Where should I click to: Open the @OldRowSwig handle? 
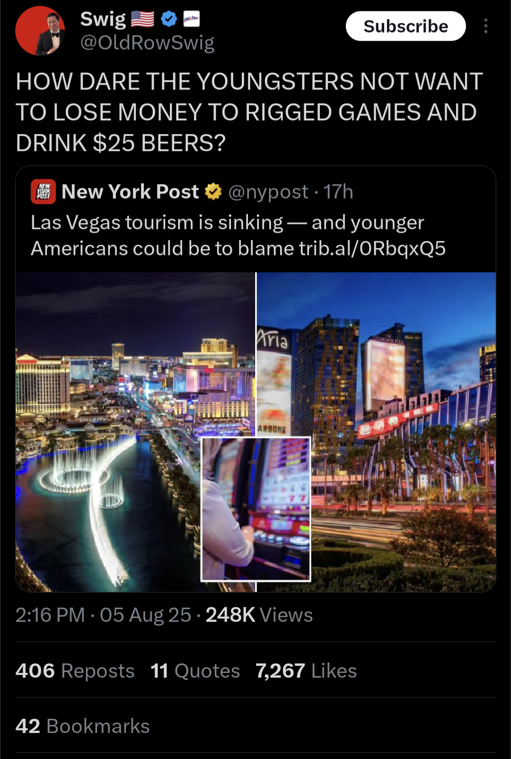[147, 43]
